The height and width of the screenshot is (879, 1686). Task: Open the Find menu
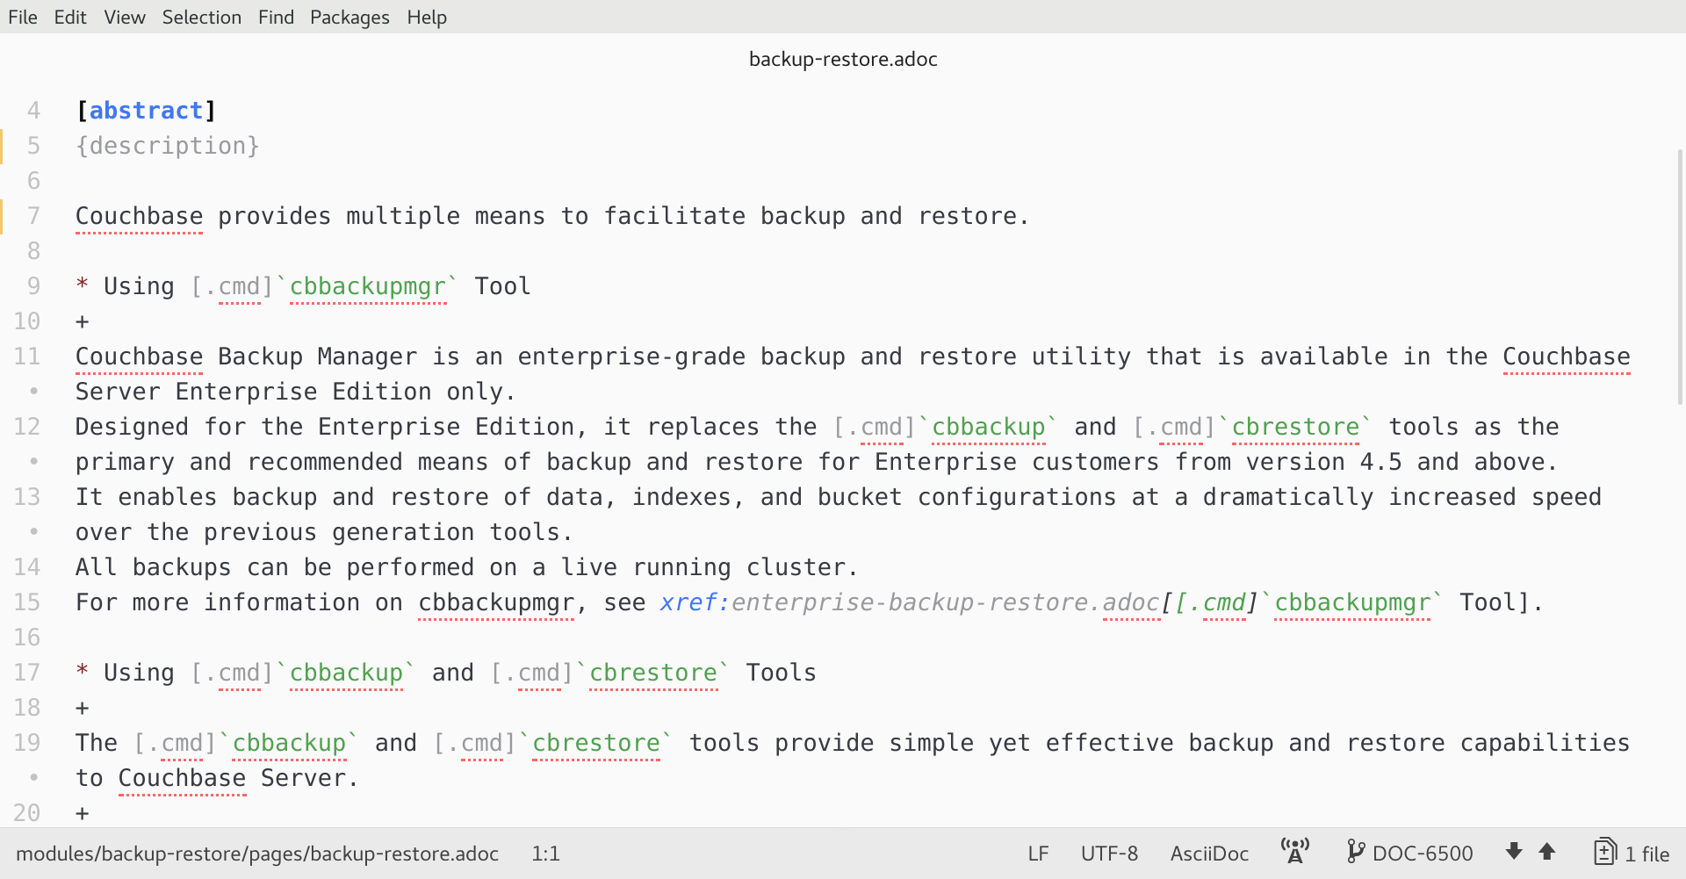click(275, 17)
